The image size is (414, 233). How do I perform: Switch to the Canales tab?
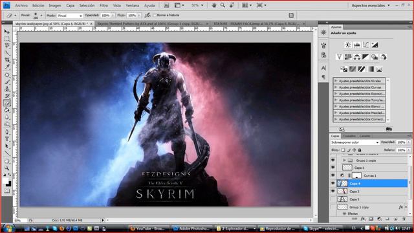click(365, 136)
